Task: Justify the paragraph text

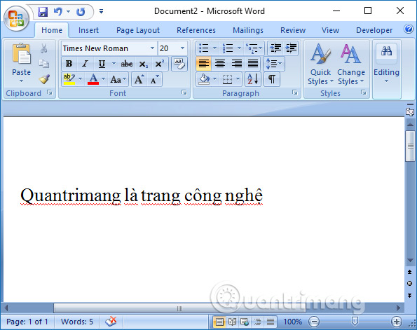Action: 252,64
